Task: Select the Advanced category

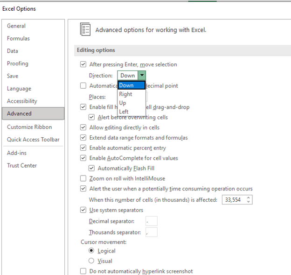Action: tap(33, 113)
